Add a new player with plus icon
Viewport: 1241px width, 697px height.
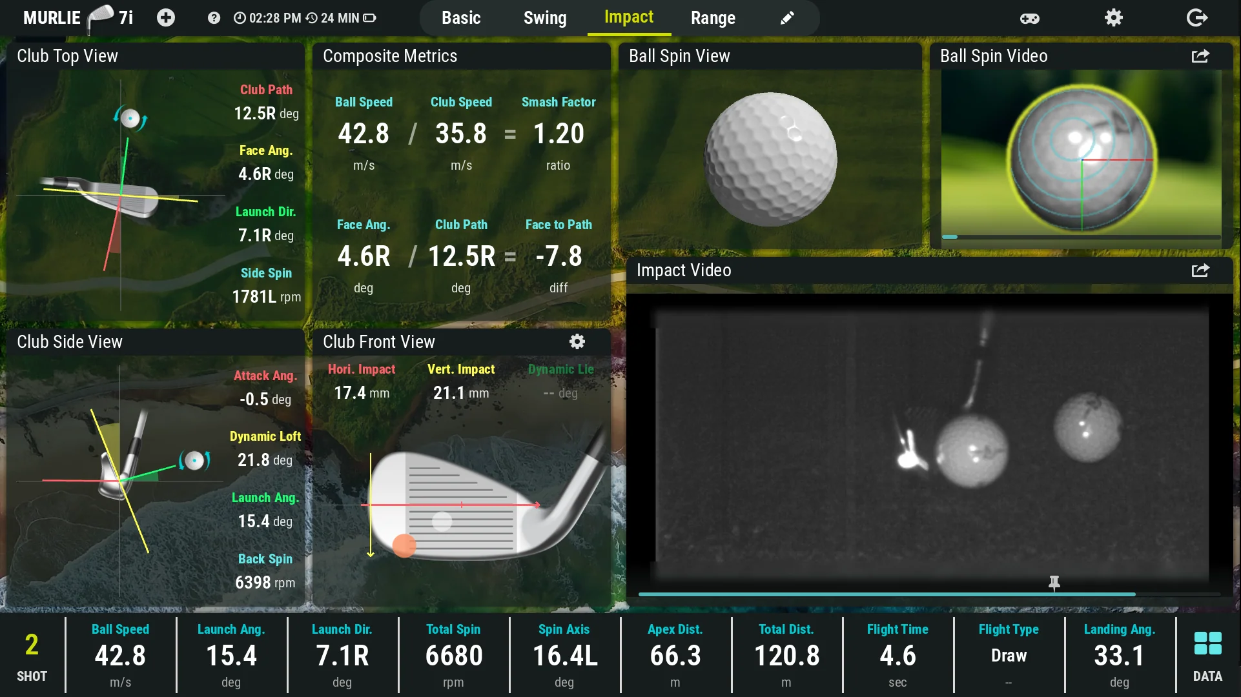[166, 17]
